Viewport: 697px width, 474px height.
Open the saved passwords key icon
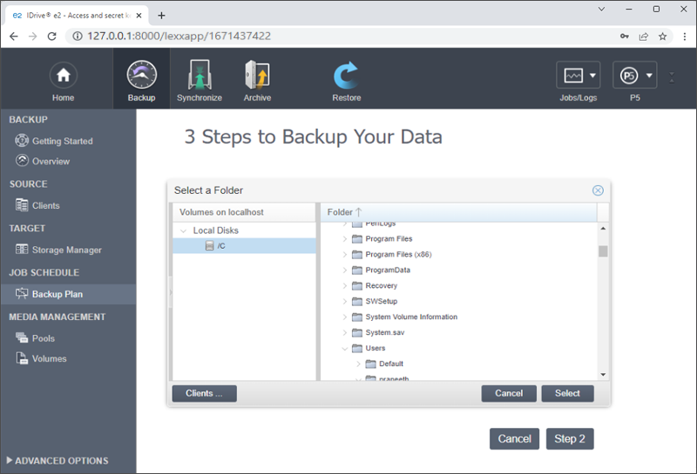pos(625,37)
